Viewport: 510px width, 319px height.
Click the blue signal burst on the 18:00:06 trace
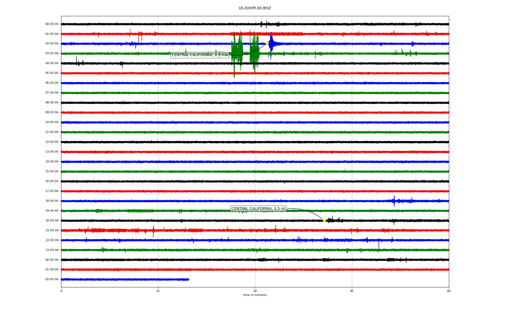pos(394,201)
